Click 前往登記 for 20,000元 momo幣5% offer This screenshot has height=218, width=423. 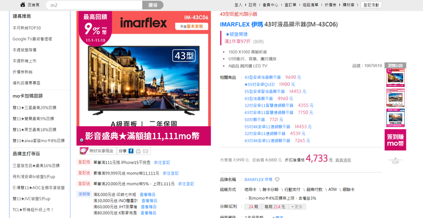point(186,184)
